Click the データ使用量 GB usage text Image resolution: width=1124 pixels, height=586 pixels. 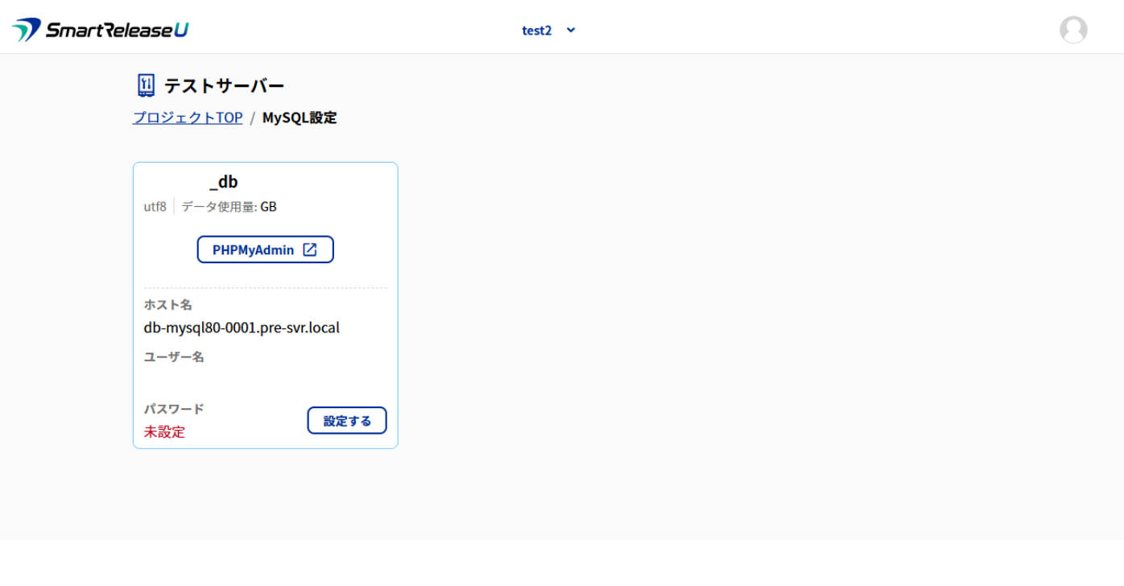tap(229, 207)
